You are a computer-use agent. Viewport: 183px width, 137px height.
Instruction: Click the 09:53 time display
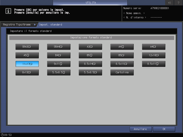[x=8, y=135]
